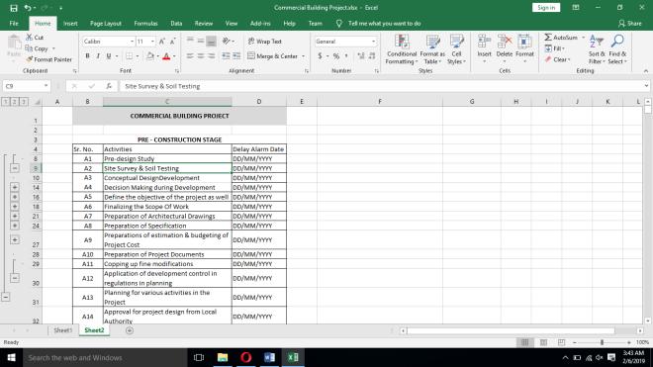Select the Format Painter tool
Viewport: 653px width, 367px height.
click(48, 59)
